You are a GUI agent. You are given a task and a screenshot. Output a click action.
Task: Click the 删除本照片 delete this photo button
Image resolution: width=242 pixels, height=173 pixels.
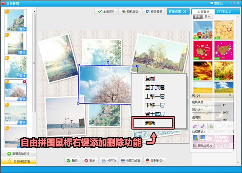(x=203, y=146)
